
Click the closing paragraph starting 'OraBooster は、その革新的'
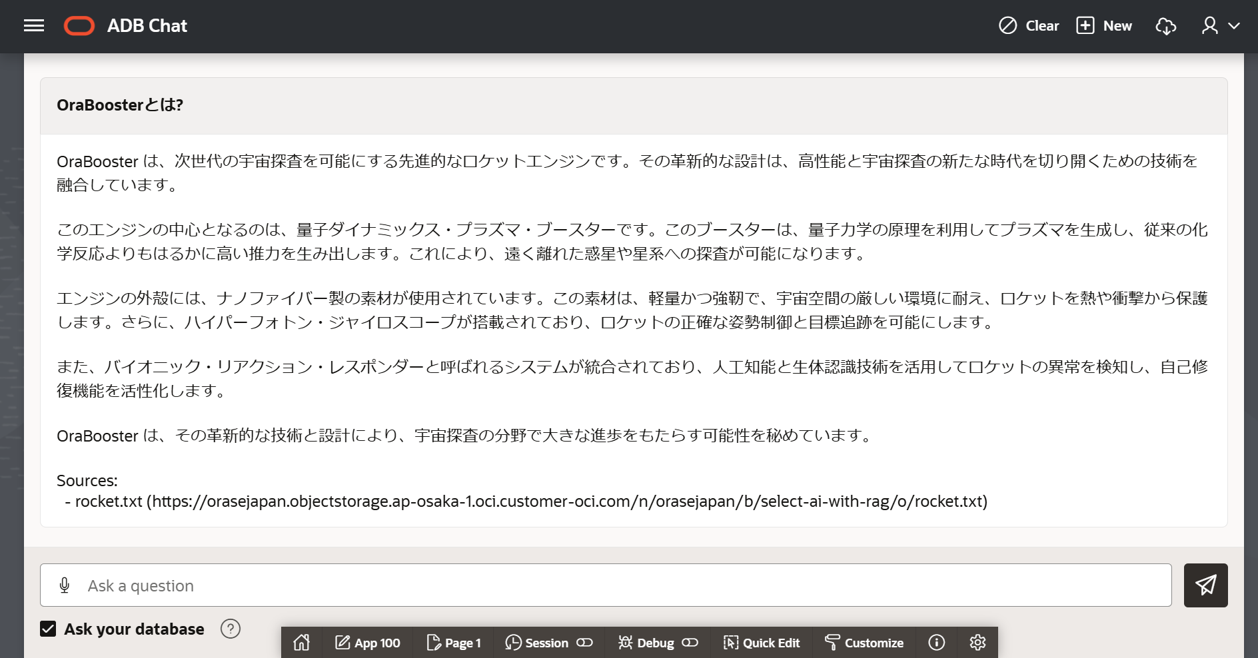click(464, 436)
